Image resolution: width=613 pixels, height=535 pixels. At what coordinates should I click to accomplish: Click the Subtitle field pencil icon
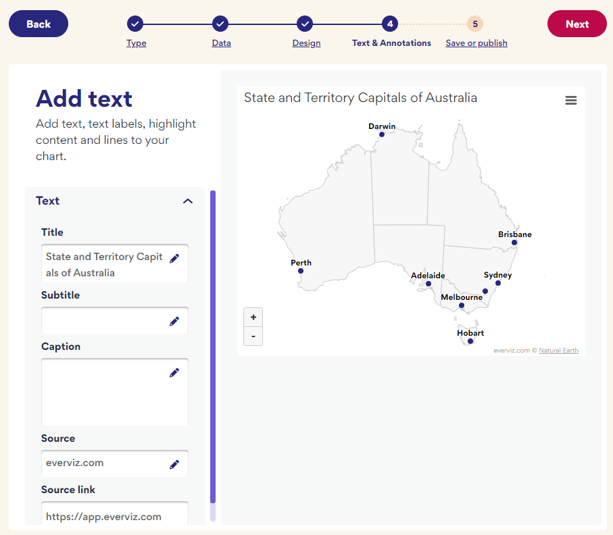click(174, 322)
